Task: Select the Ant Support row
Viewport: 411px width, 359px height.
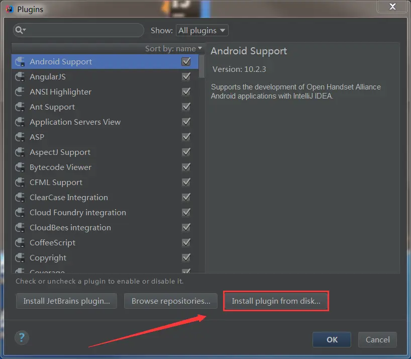Action: pos(105,107)
